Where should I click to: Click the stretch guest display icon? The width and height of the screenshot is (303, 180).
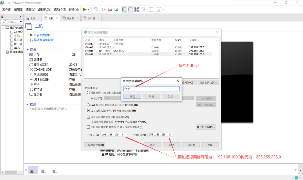[159, 9]
